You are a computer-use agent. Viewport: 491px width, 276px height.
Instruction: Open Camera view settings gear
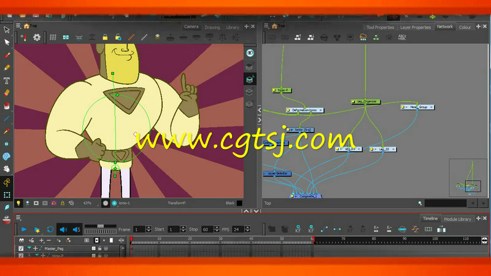[x=37, y=37]
